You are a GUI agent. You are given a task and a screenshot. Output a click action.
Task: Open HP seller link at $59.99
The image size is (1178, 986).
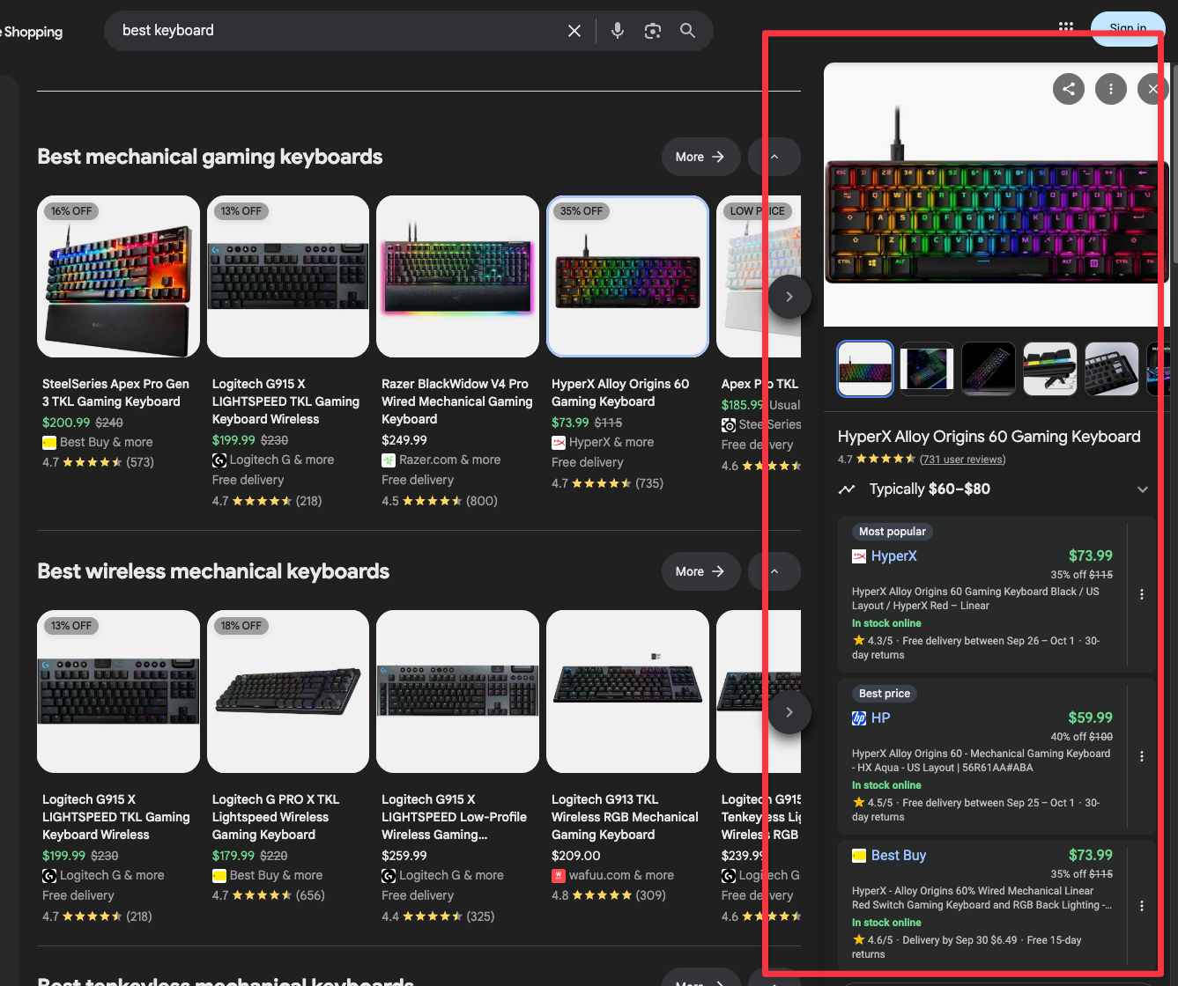click(x=880, y=718)
